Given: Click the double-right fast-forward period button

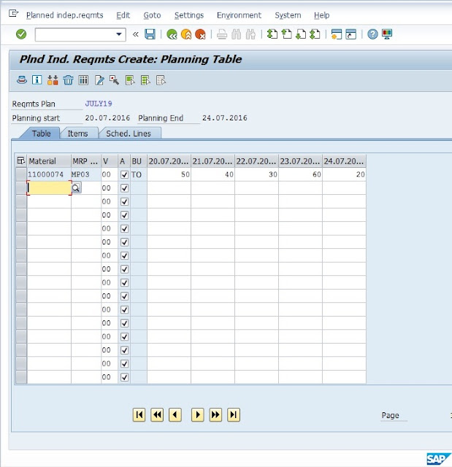Looking at the screenshot, I should [x=215, y=415].
